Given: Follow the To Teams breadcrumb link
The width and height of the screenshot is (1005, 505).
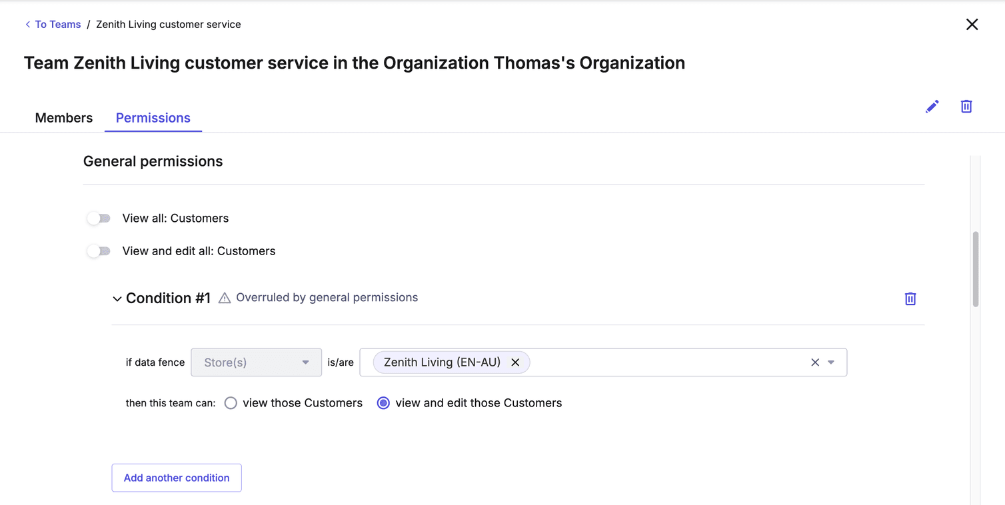Looking at the screenshot, I should (x=57, y=24).
